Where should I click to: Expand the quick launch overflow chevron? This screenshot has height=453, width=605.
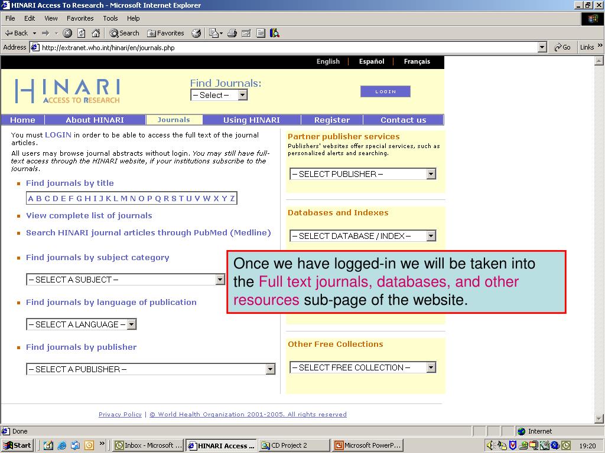pyautogui.click(x=102, y=444)
